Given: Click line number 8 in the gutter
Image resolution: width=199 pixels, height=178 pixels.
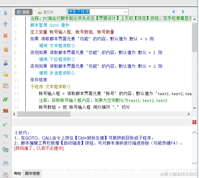Looking at the screenshot, I should click(x=15, y=66).
